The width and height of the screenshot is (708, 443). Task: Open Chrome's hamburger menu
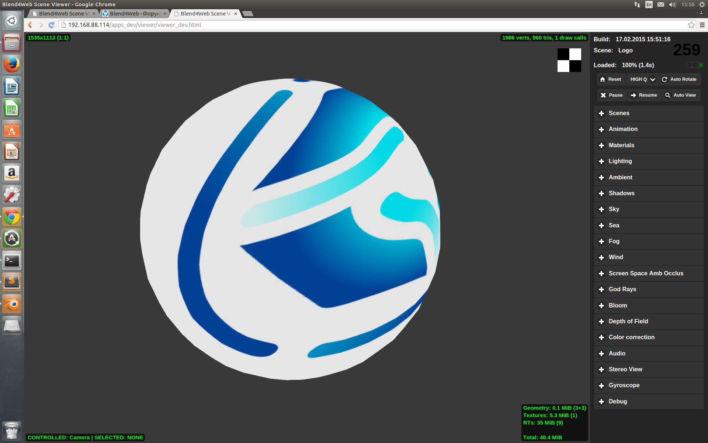(702, 25)
